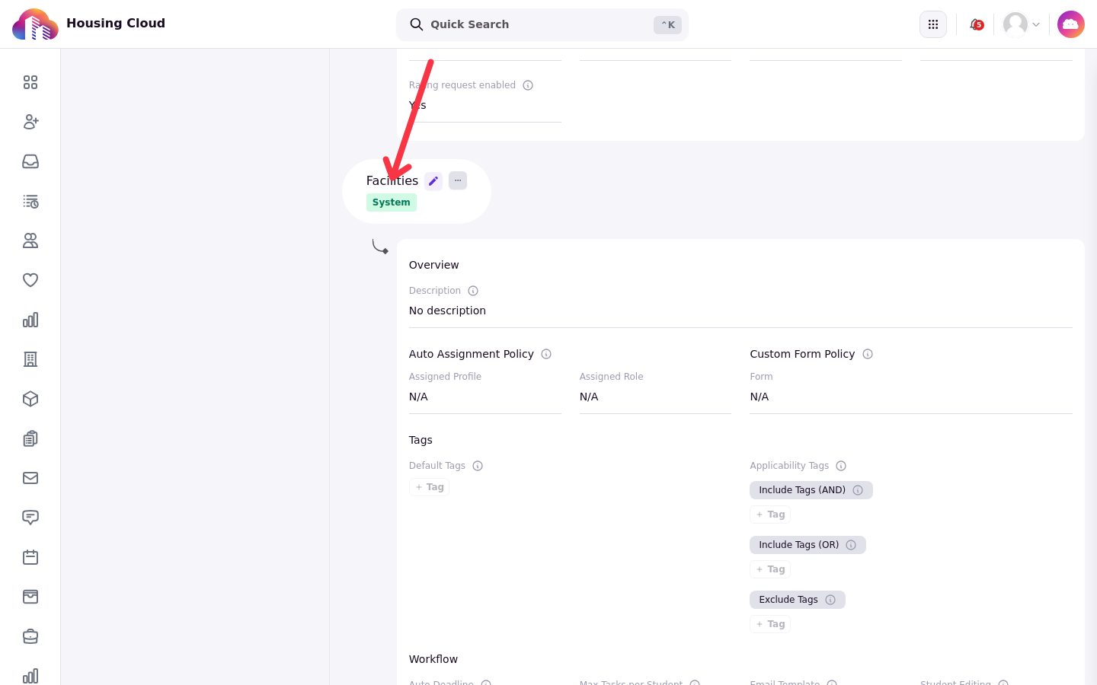Open the notifications bell with badge 5

(976, 24)
